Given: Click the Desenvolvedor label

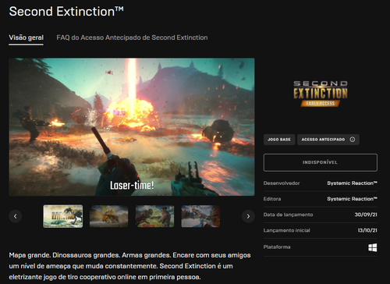Looking at the screenshot, I should 282,183.
